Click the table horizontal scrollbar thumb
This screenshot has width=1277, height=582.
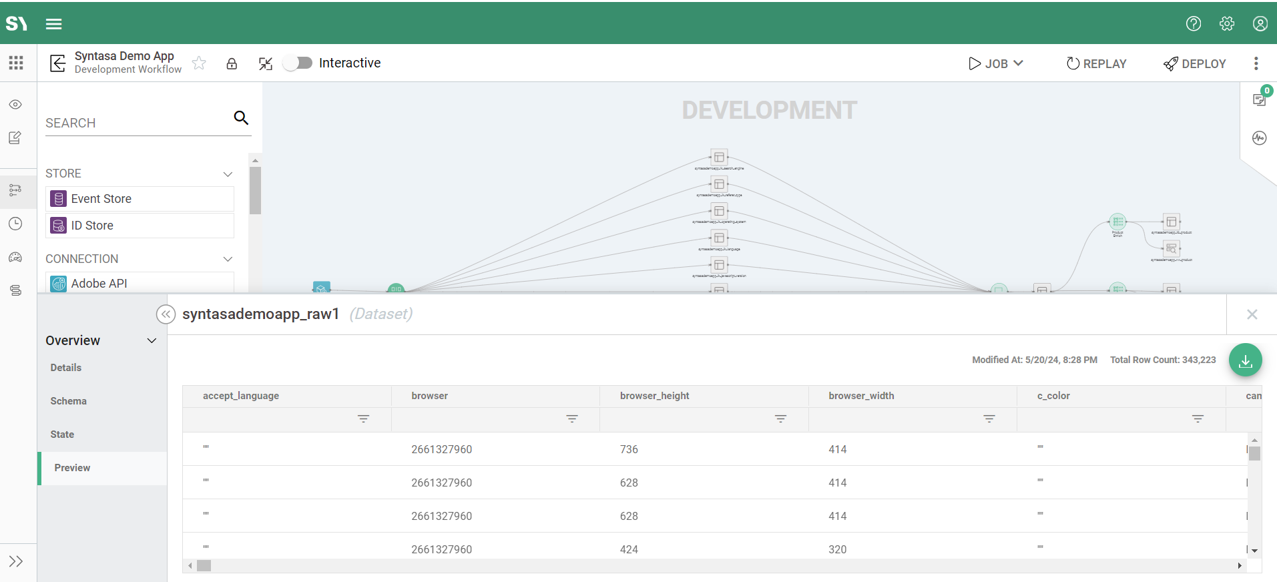tap(204, 566)
